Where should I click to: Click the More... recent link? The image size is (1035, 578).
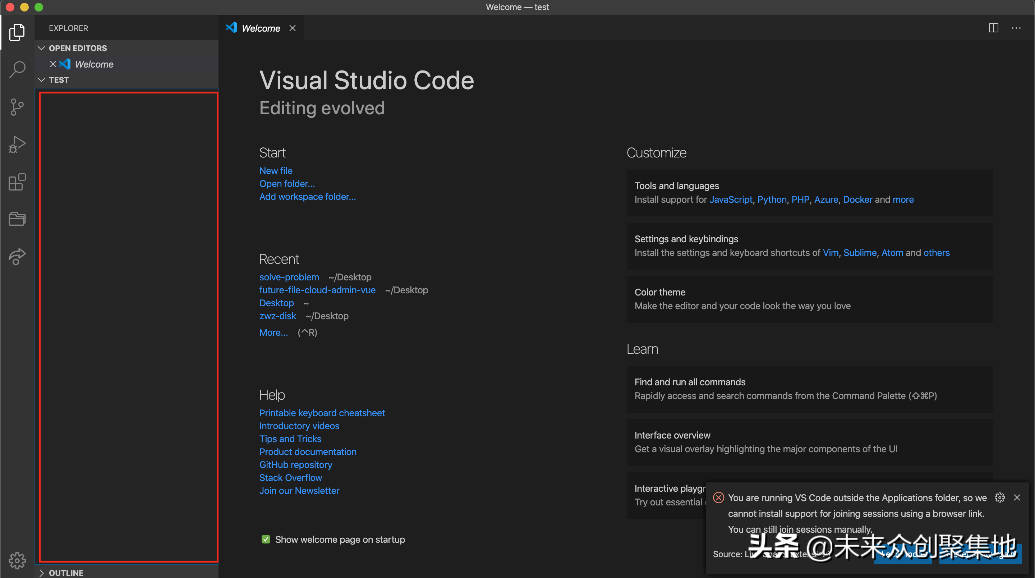[273, 332]
